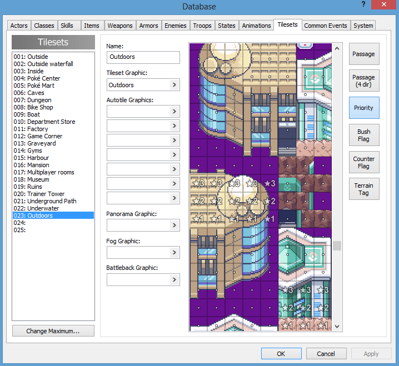
Task: Select the Counter Flag mode
Action: 364,162
